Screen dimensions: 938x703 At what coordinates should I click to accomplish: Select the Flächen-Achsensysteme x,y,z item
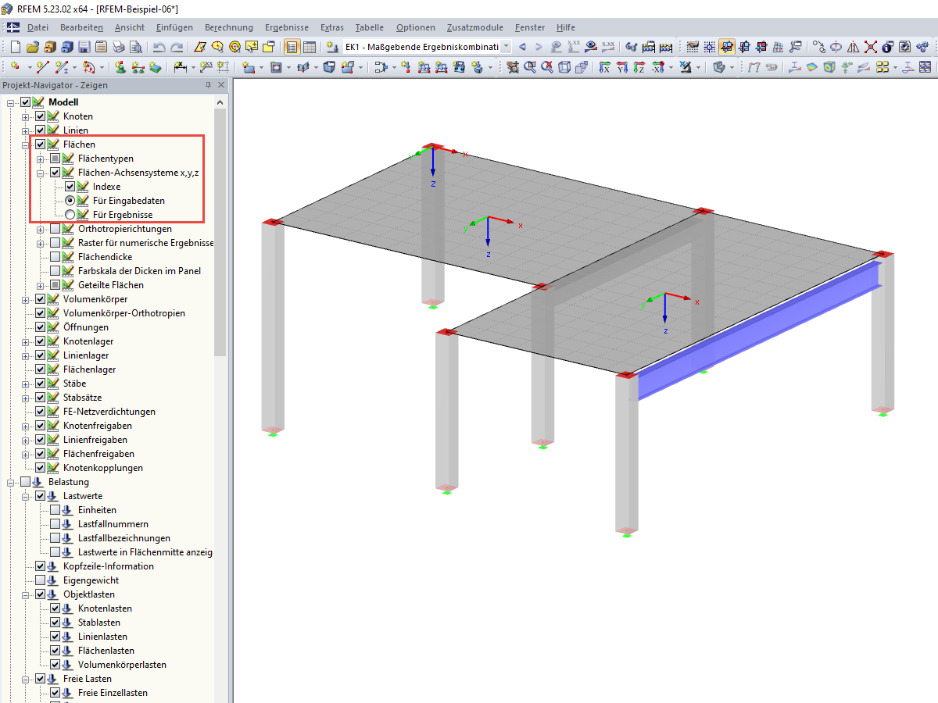[138, 173]
